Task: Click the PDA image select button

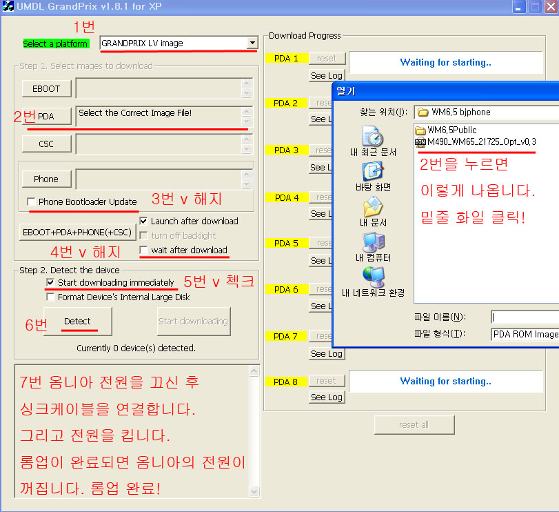Action: (46, 117)
